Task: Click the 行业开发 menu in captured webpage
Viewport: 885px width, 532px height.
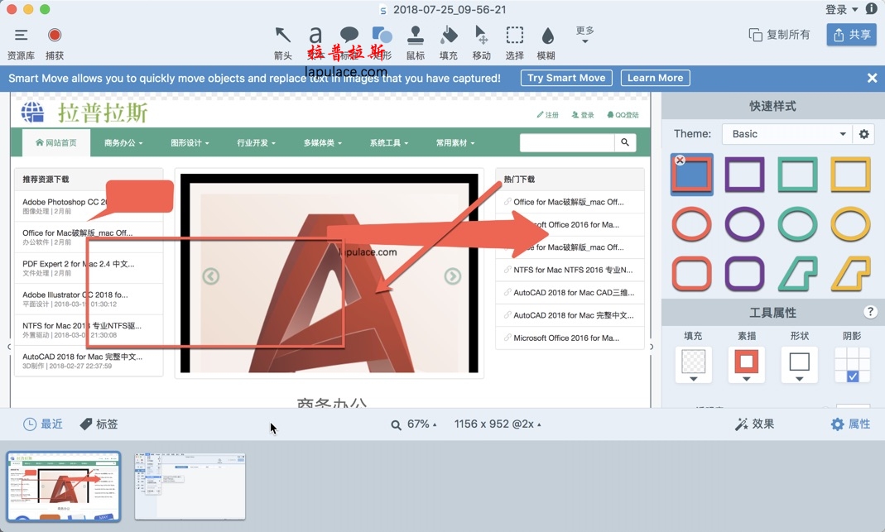Action: click(257, 143)
